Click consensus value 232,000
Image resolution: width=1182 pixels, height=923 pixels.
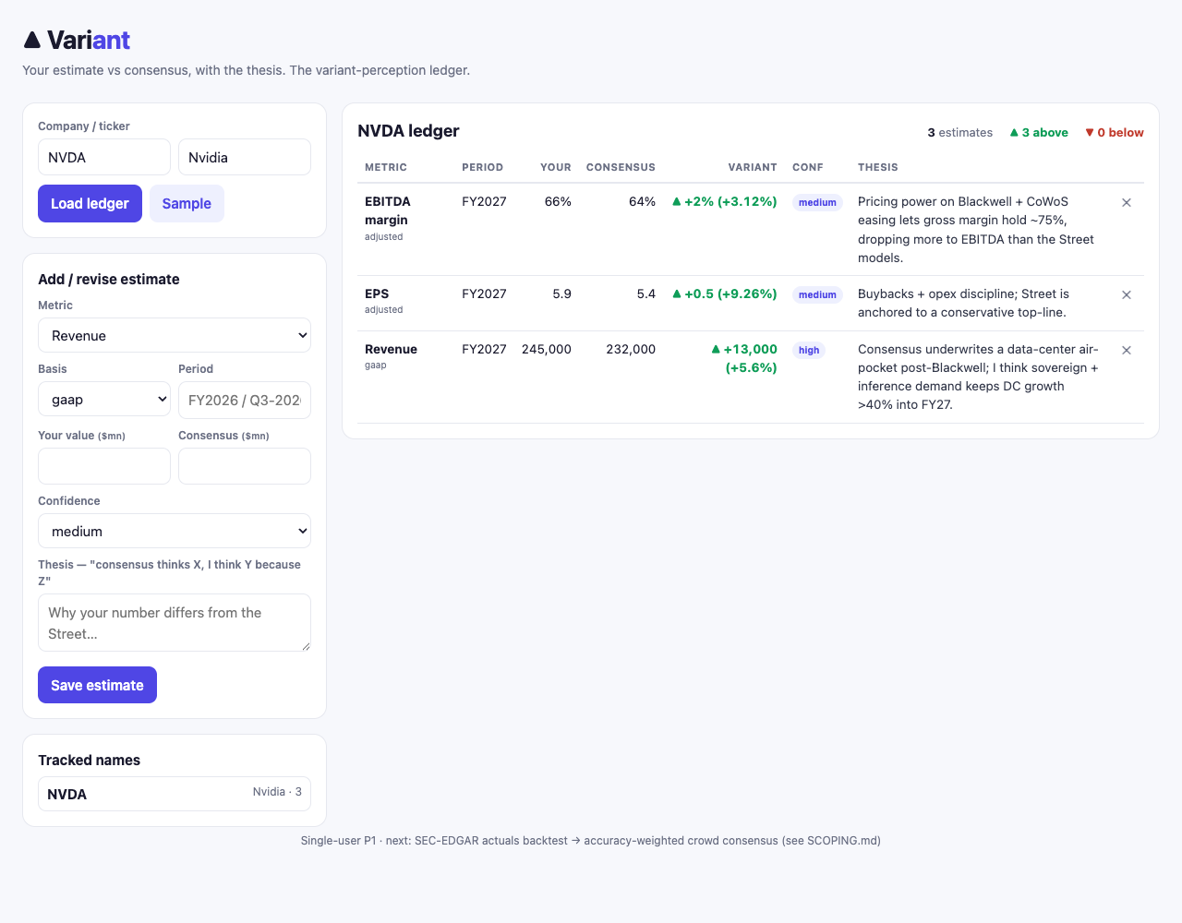click(631, 349)
